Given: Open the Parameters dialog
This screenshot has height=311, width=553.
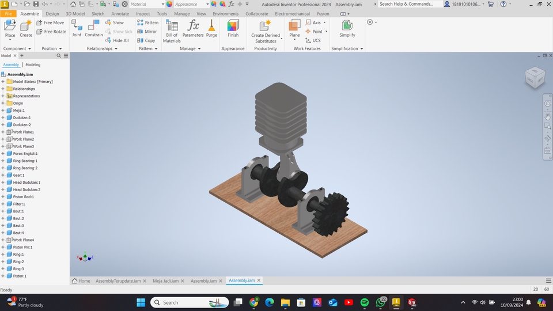Looking at the screenshot, I should 193,29.
